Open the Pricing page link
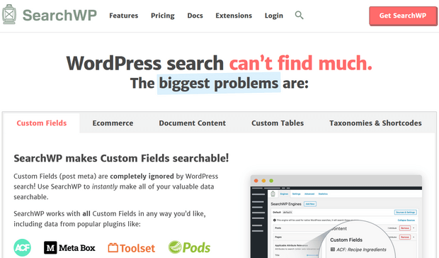 (163, 16)
